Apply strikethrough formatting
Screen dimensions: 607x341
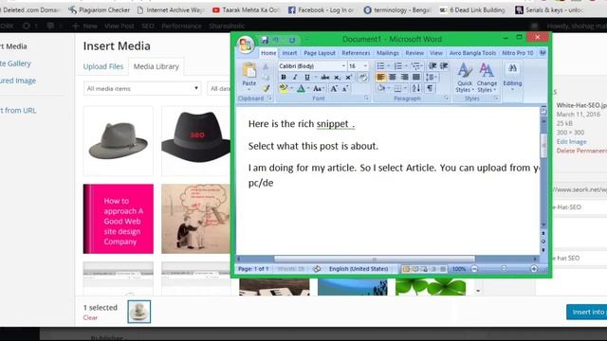pyautogui.click(x=325, y=78)
